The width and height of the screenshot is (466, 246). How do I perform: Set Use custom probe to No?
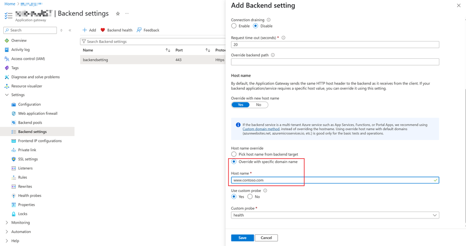(250, 197)
